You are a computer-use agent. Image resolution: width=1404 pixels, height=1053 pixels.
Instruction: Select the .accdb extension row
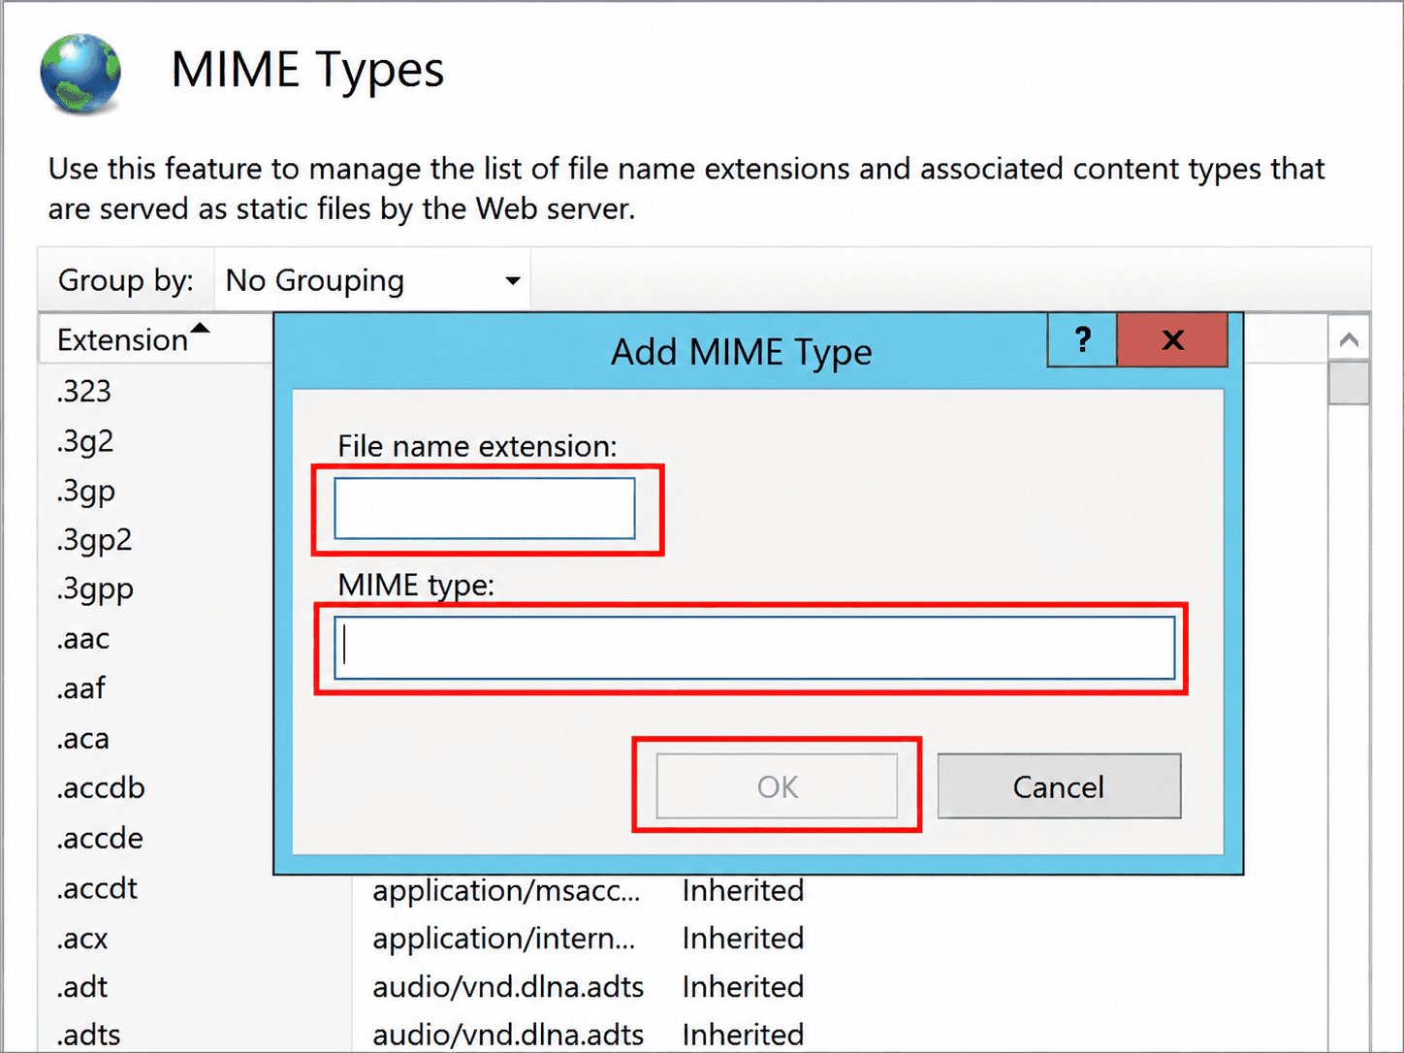point(100,787)
